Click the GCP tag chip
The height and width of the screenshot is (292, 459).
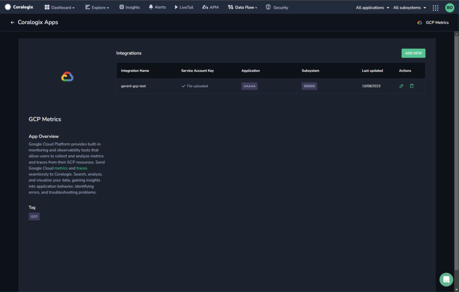click(x=34, y=216)
